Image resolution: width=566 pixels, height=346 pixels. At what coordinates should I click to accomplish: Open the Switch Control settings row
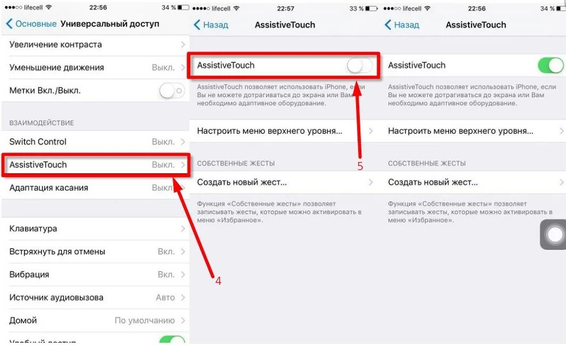[x=96, y=141]
